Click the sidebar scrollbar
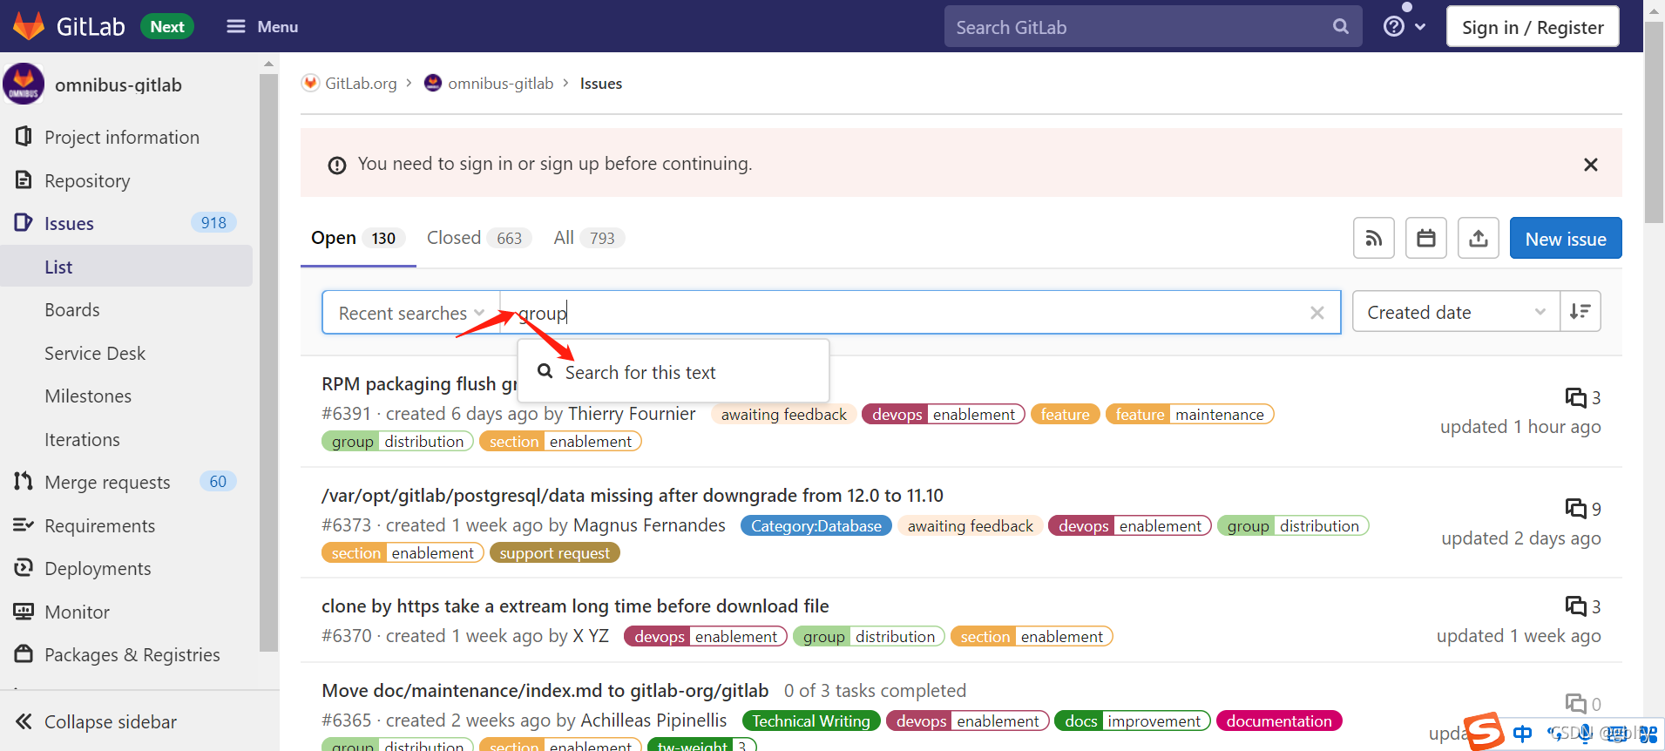 pos(268,362)
